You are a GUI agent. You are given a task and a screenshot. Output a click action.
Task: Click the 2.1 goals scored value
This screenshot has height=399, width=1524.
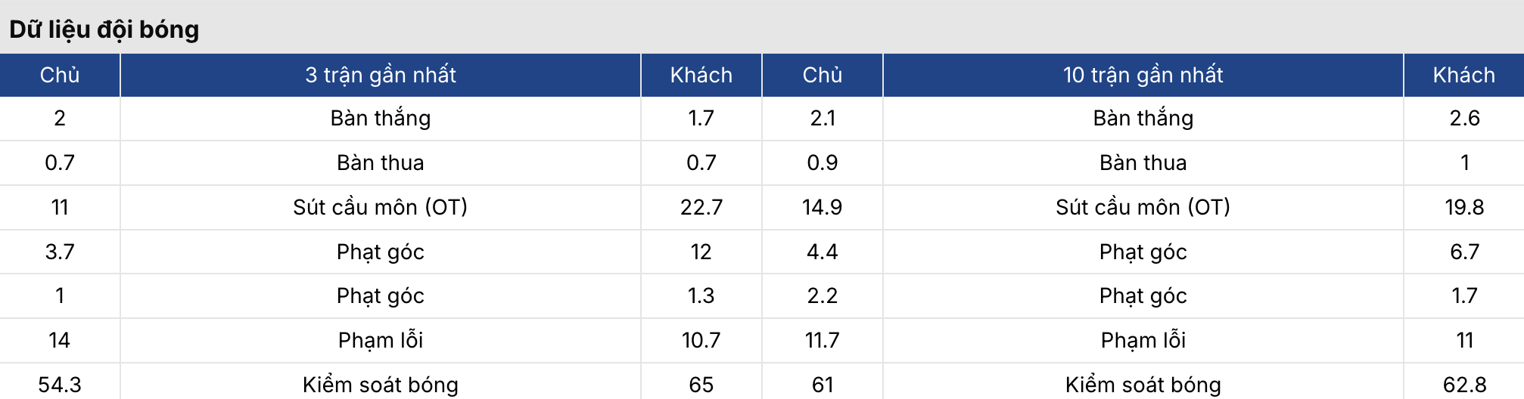tap(822, 118)
